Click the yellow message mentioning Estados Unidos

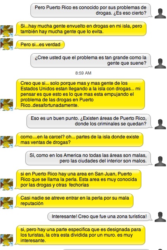tap(80, 94)
